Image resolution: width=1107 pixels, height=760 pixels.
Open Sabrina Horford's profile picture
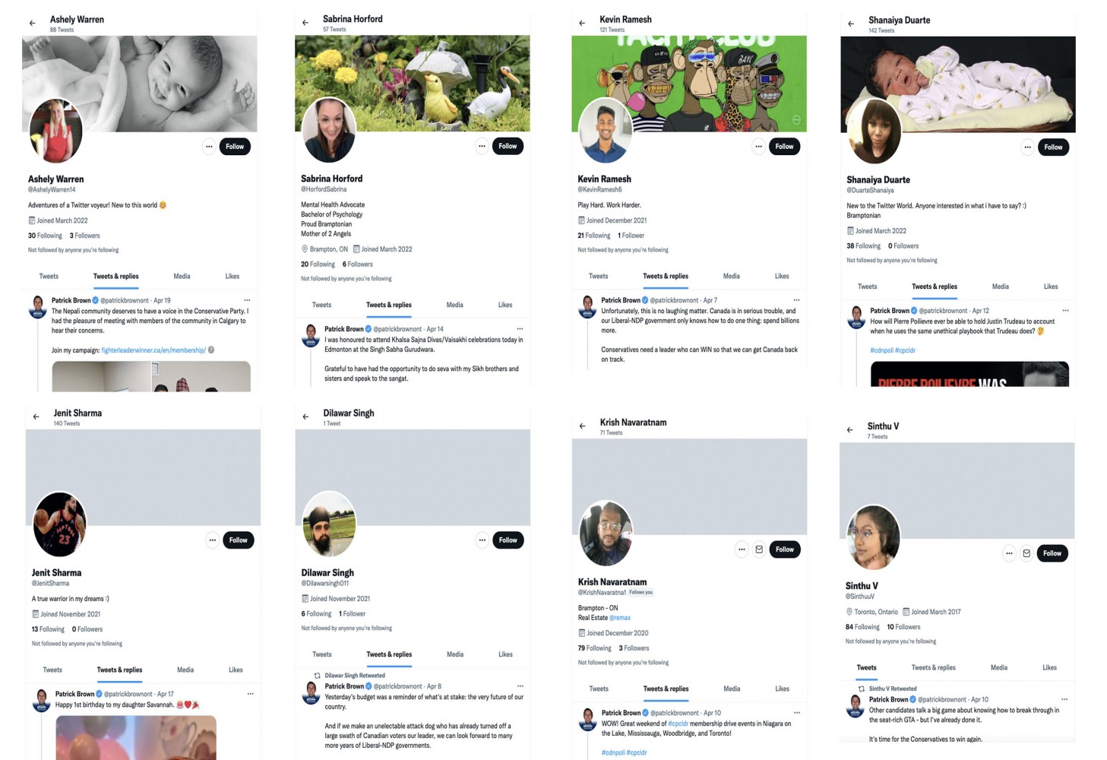point(329,129)
